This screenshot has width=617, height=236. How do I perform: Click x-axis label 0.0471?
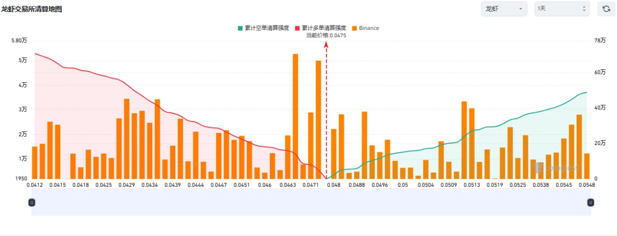point(311,185)
